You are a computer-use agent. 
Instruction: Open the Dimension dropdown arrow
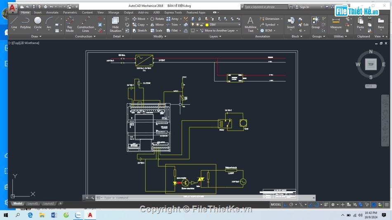tap(282, 19)
